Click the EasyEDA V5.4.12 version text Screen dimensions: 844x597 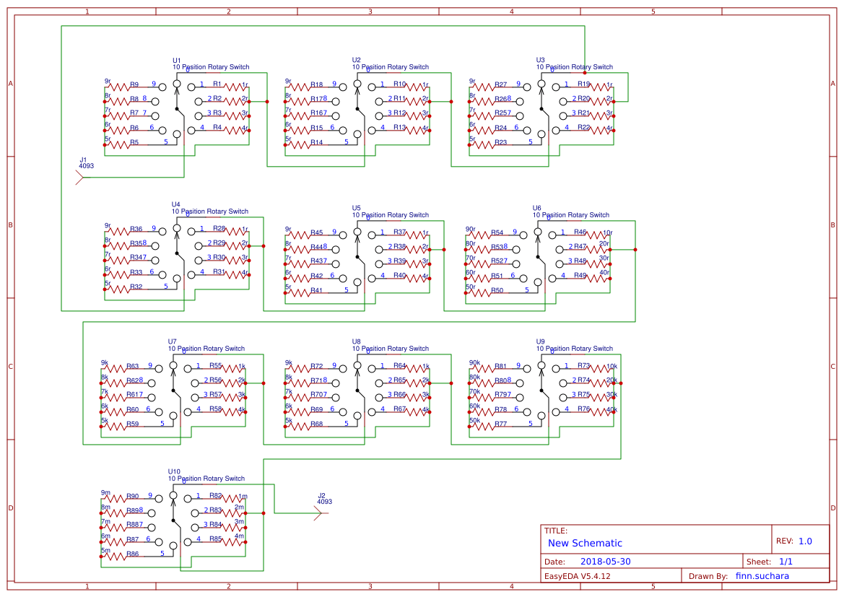click(578, 576)
